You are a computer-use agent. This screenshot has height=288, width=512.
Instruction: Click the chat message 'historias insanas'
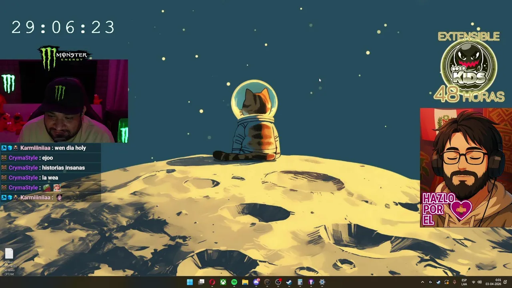coord(63,168)
